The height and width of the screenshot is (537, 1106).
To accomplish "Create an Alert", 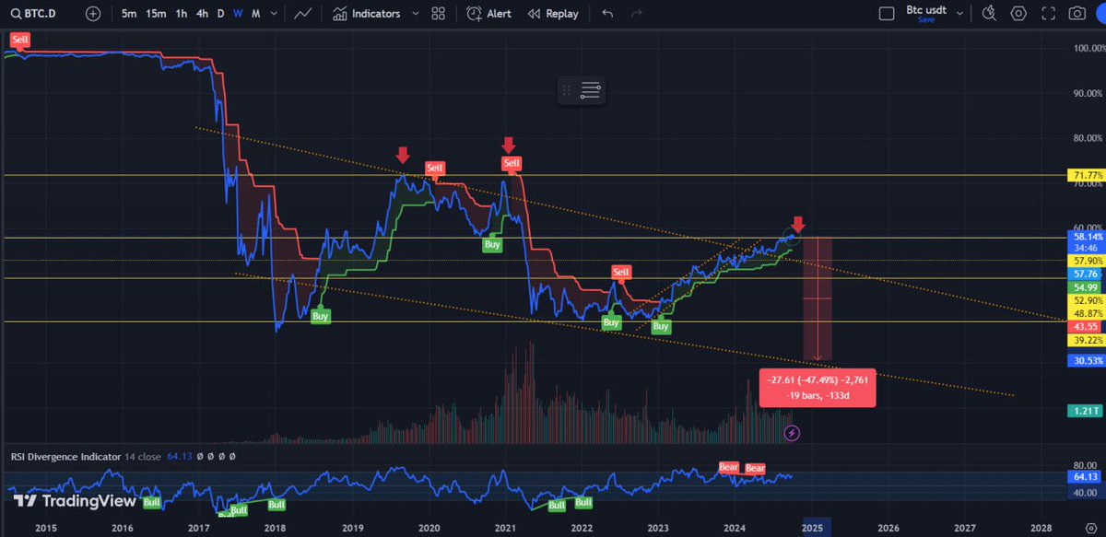I will point(489,14).
